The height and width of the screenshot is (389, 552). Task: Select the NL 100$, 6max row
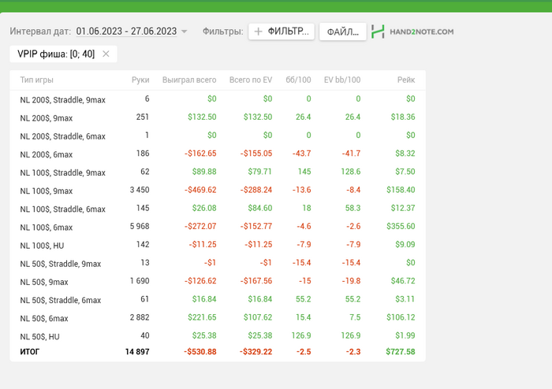pyautogui.click(x=218, y=227)
